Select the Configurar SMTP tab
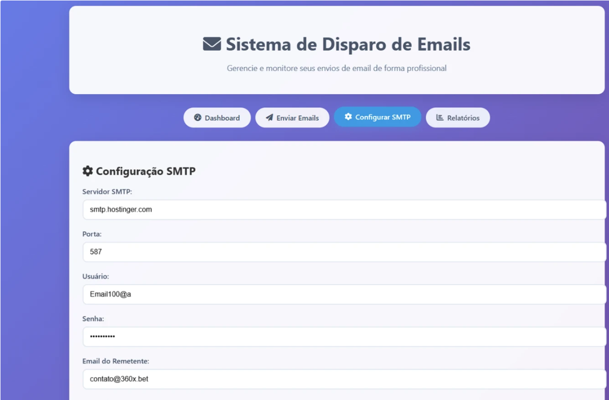609x400 pixels. click(378, 117)
